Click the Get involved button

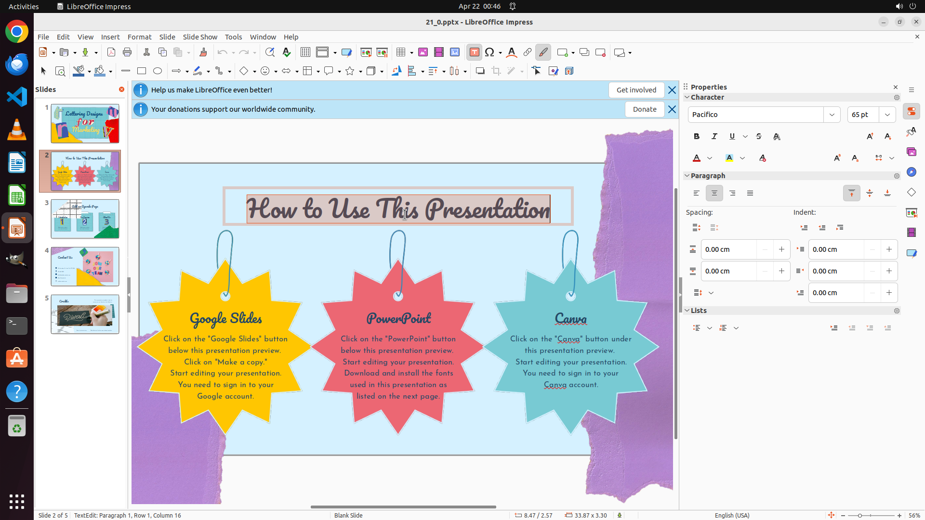coord(636,90)
